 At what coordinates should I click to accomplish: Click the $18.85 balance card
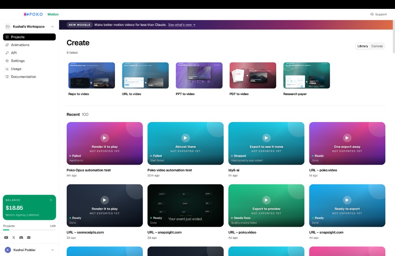[x=29, y=207]
